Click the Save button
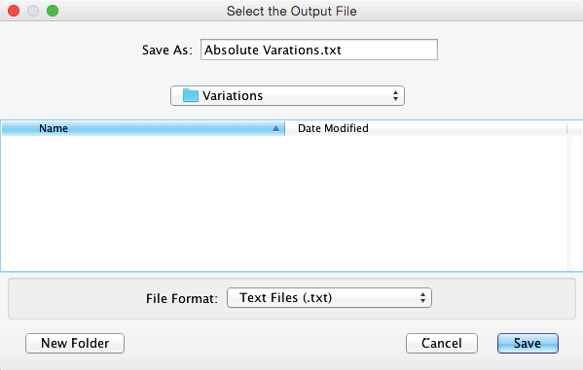This screenshot has height=370, width=583. pos(528,343)
